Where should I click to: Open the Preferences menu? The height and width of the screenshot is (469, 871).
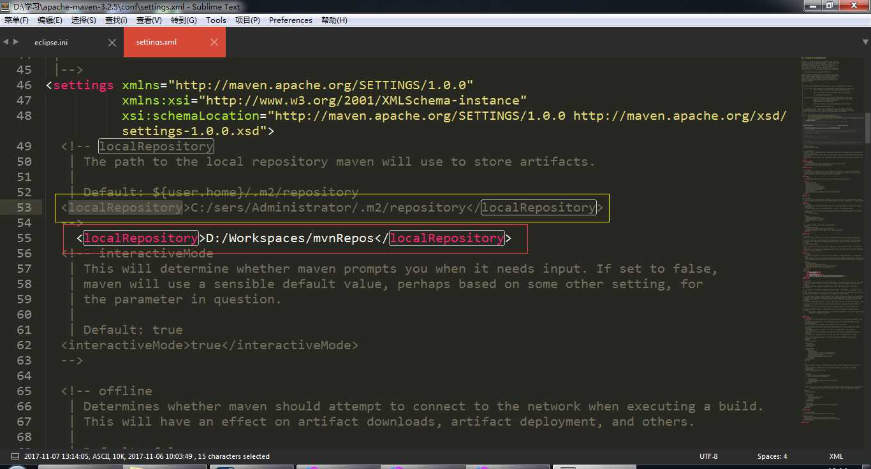click(x=291, y=20)
